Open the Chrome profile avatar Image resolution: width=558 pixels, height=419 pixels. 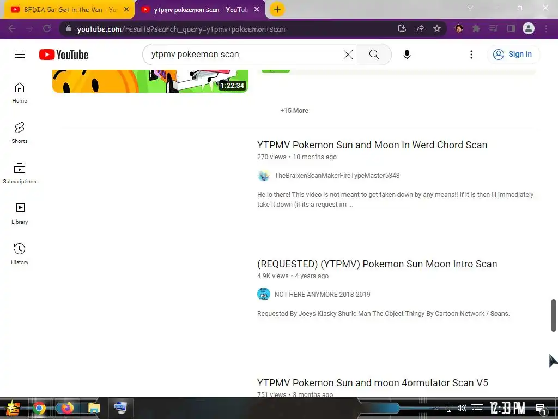pyautogui.click(x=529, y=28)
